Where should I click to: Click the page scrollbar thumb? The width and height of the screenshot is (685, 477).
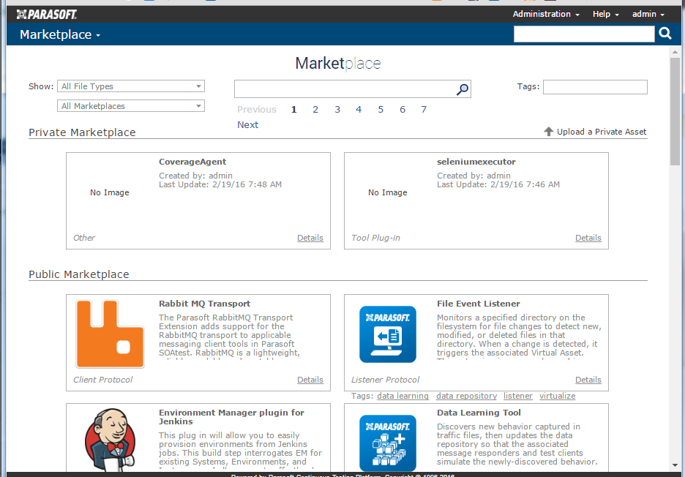(x=675, y=111)
